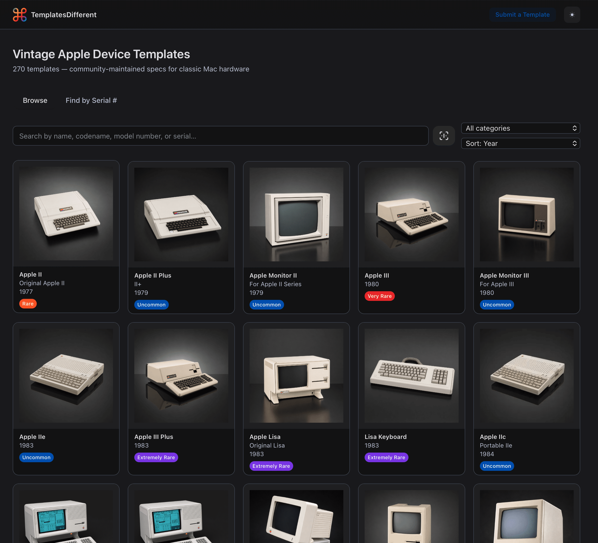Select the Lisa Keyboard card image

click(412, 376)
